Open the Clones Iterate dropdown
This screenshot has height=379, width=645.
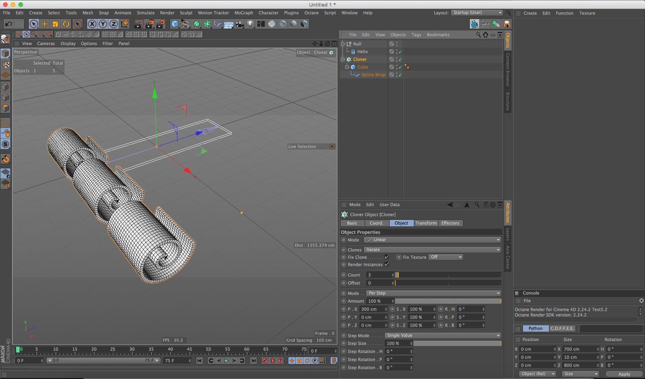[432, 250]
